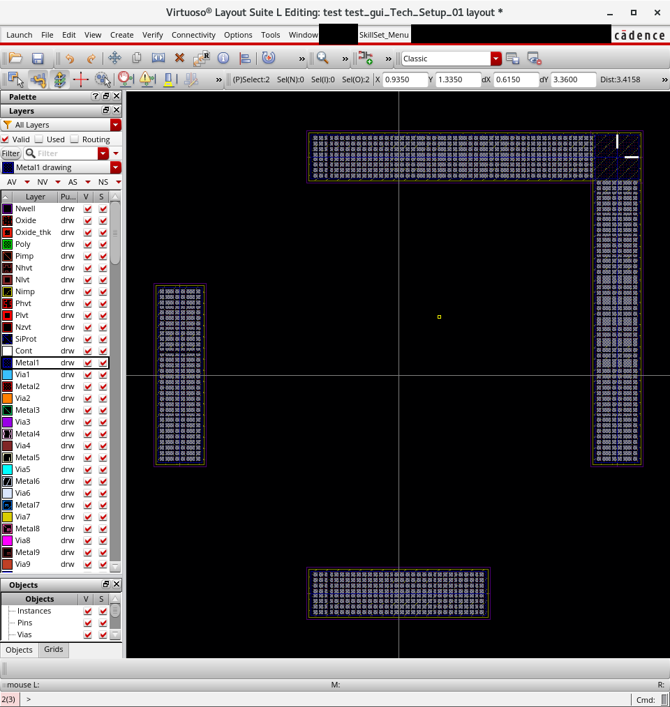670x707 pixels.
Task: Open the Edit Properties info icon
Action: [x=223, y=59]
